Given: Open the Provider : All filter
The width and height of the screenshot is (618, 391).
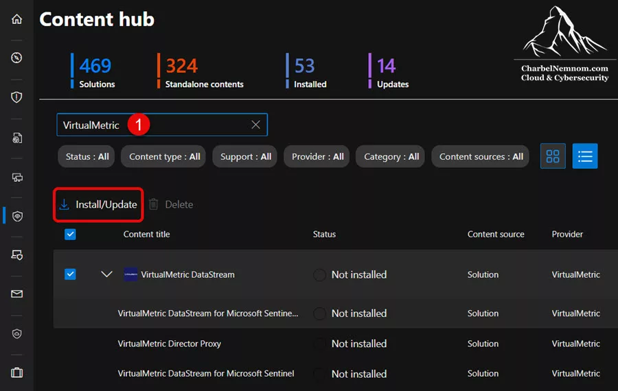Looking at the screenshot, I should (x=317, y=156).
